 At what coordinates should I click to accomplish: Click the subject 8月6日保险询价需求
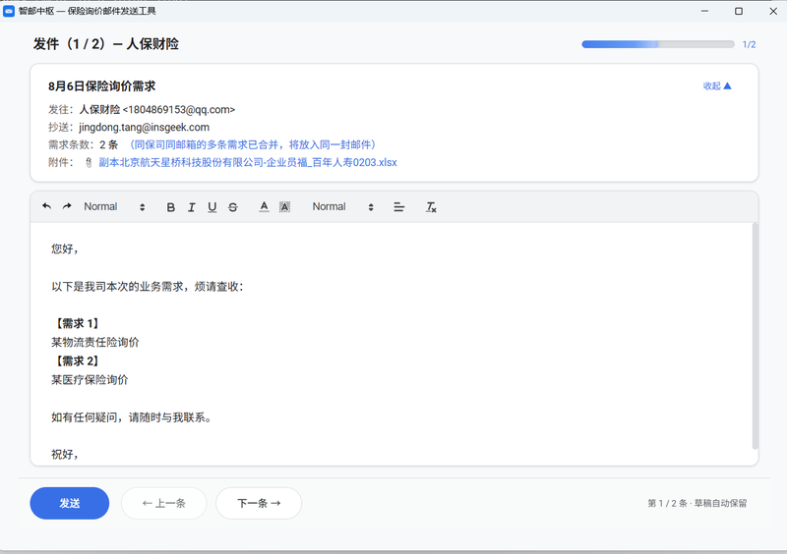point(102,86)
